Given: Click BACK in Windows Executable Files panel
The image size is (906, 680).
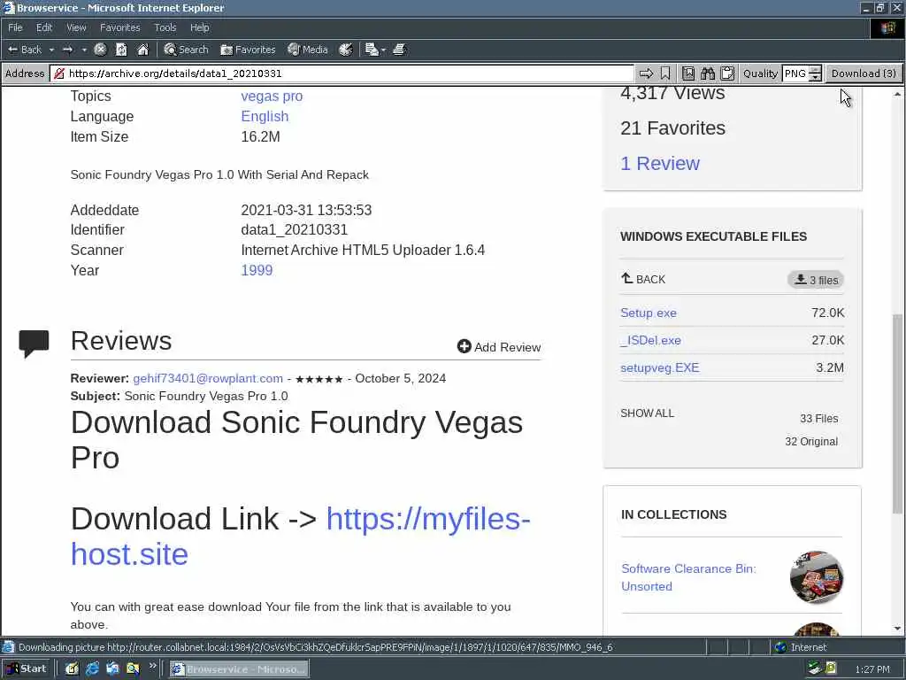Looking at the screenshot, I should (x=643, y=279).
